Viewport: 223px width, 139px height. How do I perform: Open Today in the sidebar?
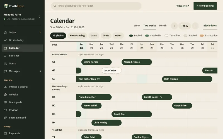(x=22, y=33)
